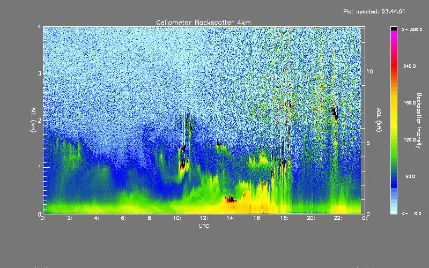Click the final '0:' tick after '22:'
The image size is (429, 268).
pyautogui.click(x=365, y=218)
